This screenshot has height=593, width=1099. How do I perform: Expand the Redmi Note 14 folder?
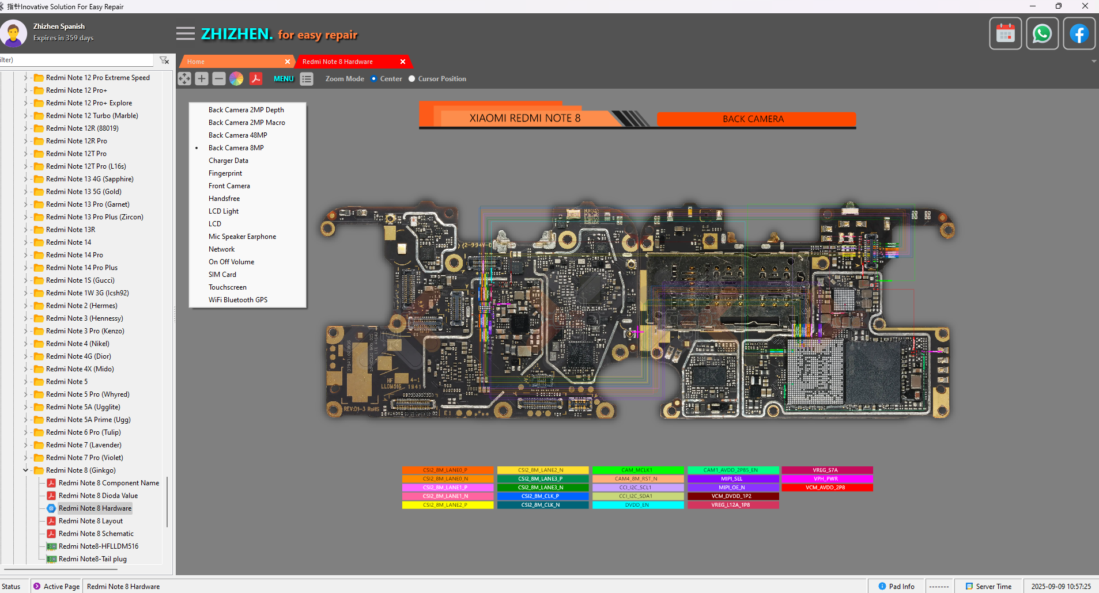tap(25, 242)
